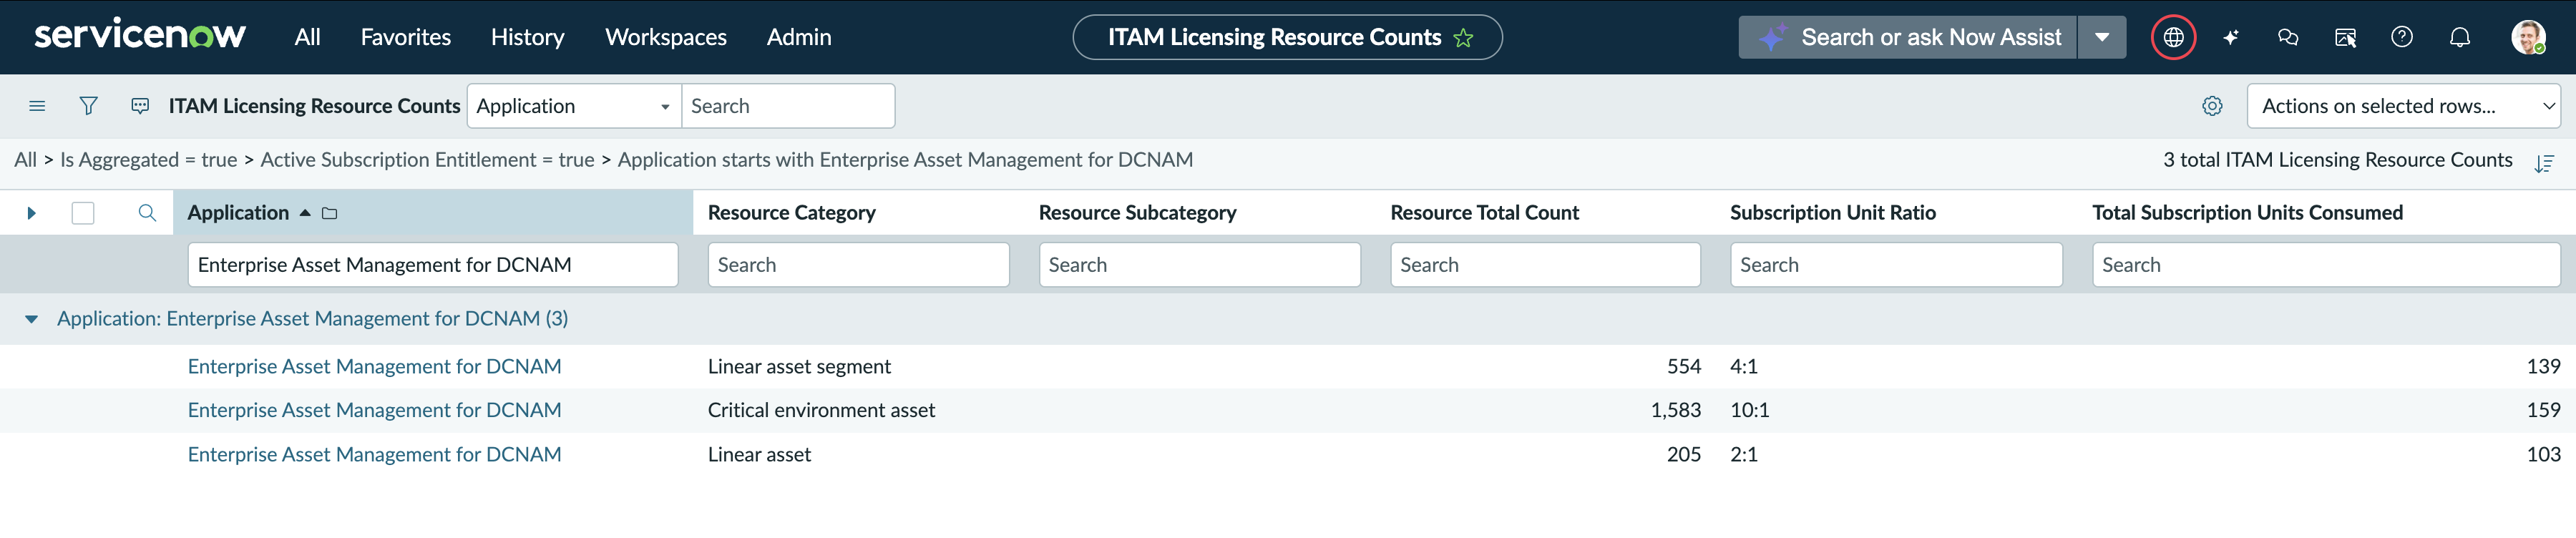Open the activity stream icon
The width and height of the screenshot is (2576, 538).
click(140, 106)
